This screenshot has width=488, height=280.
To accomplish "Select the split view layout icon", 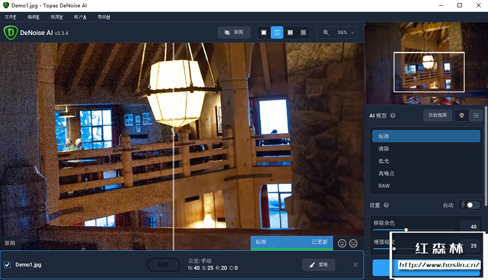I will point(277,32).
